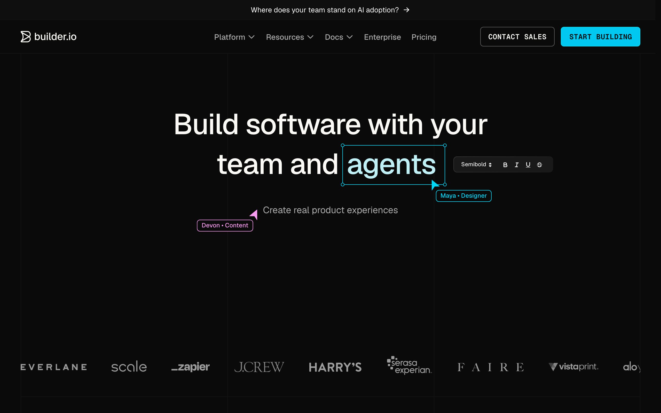The width and height of the screenshot is (661, 413).
Task: Click the Scale logo
Action: (129, 367)
